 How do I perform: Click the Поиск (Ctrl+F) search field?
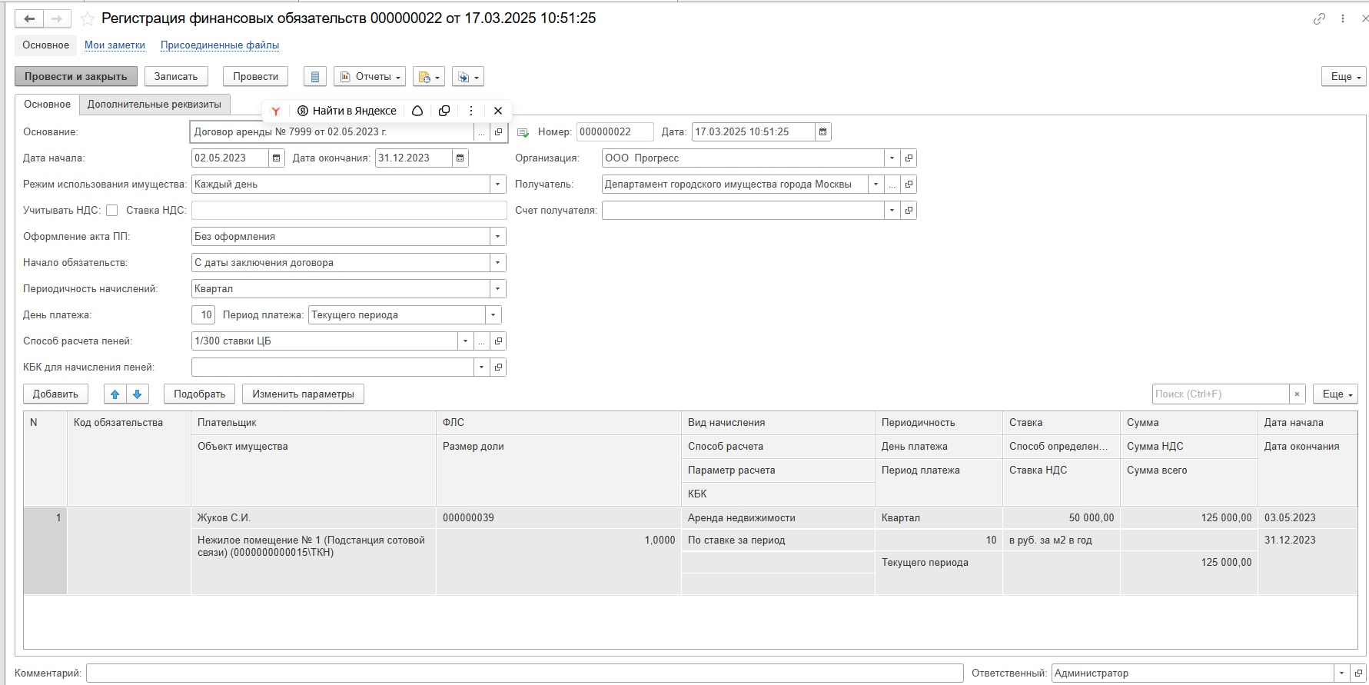point(1221,394)
